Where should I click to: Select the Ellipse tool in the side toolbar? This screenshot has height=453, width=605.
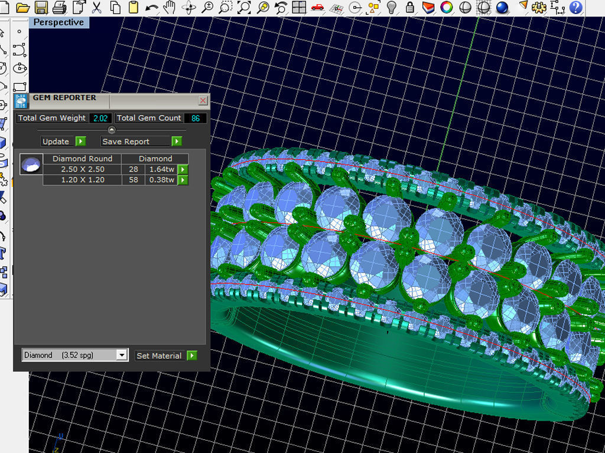pyautogui.click(x=19, y=68)
